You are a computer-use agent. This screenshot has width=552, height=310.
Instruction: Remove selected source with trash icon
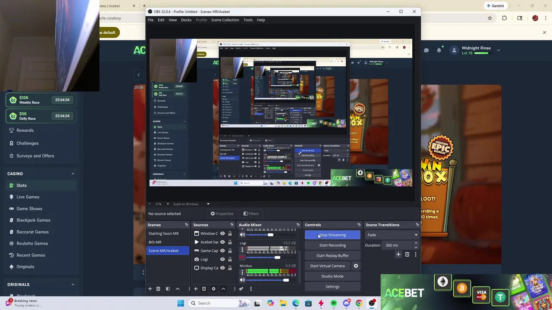pyautogui.click(x=204, y=289)
